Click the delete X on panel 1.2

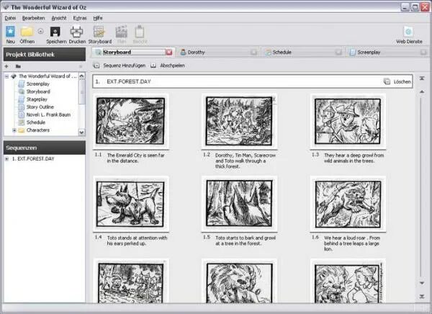click(x=274, y=99)
